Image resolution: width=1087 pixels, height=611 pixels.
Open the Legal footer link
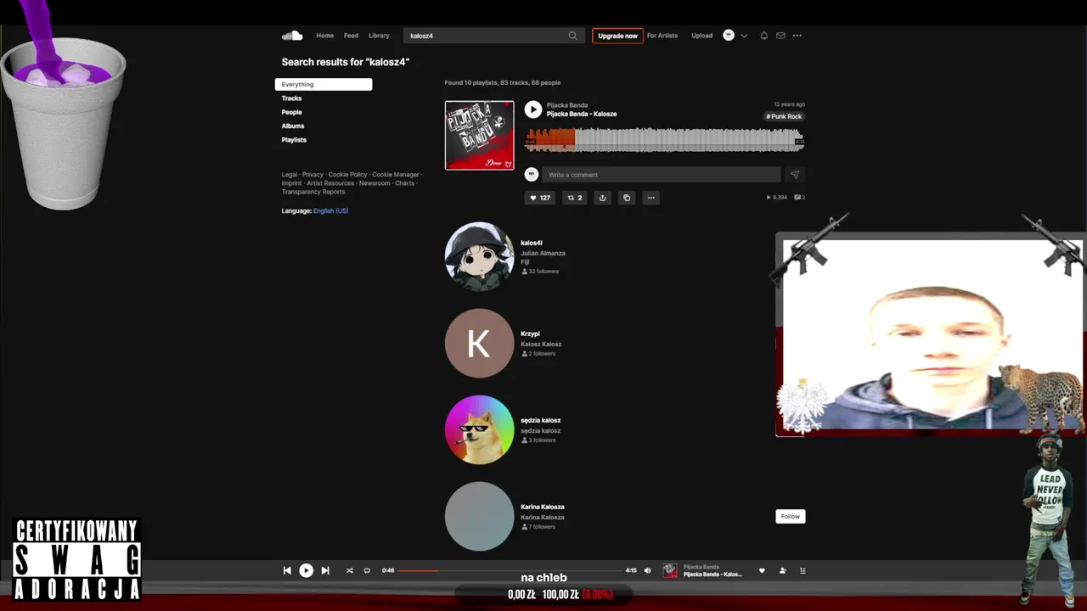[x=290, y=175]
